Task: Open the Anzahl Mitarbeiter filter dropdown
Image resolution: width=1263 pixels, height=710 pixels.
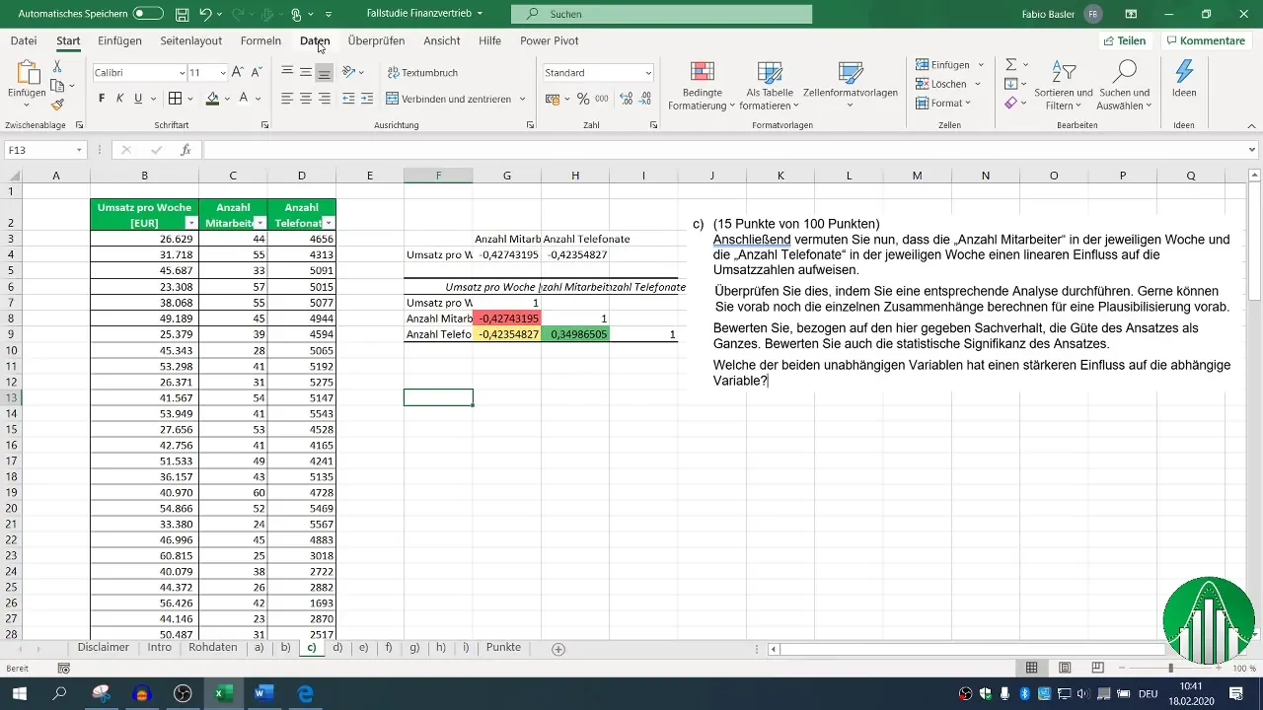Action: [260, 223]
